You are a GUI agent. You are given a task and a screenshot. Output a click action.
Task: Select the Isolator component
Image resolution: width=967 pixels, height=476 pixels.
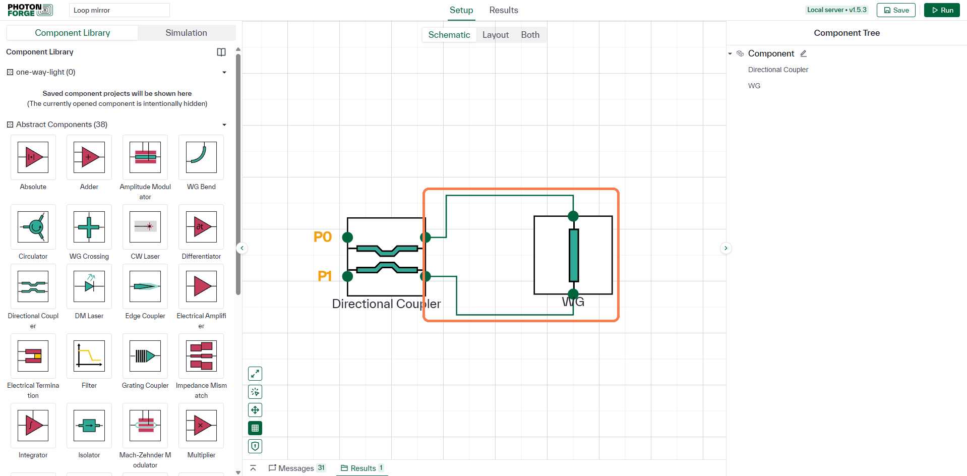[x=89, y=426]
